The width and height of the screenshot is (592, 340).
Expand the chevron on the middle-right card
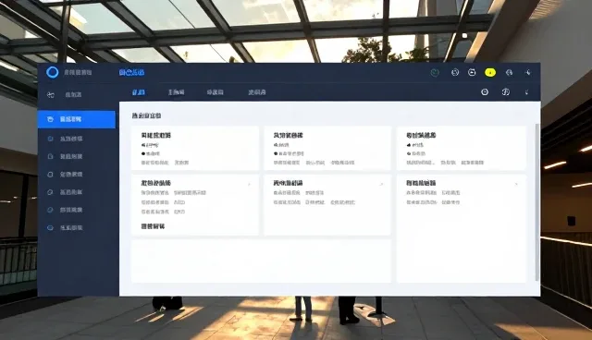[x=516, y=185]
